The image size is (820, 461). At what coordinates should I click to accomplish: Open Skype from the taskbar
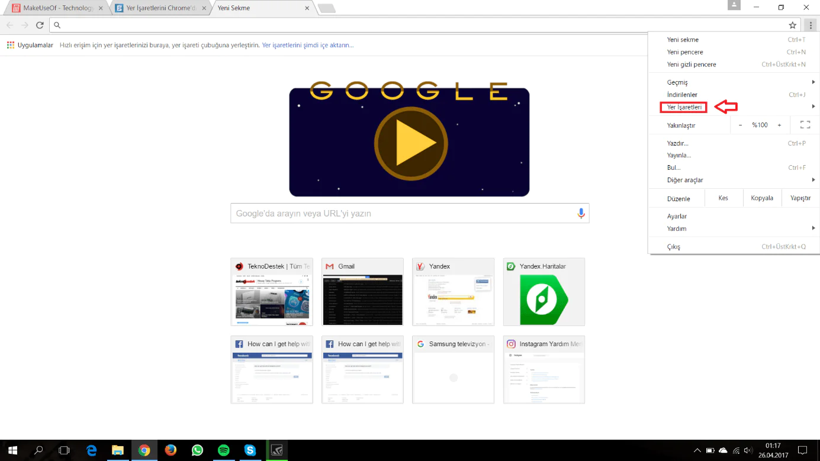coord(250,450)
